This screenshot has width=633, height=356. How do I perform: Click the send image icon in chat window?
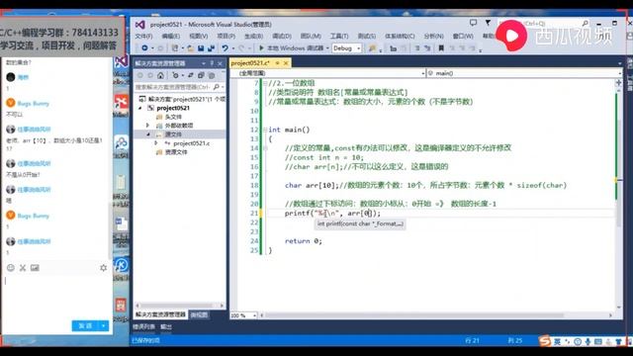[35, 268]
